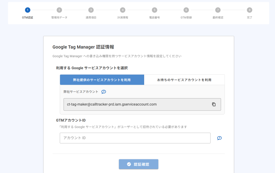Image resolution: width=275 pixels, height=173 pixels.
Task: Click the 利用する Google サービスアカウントを選択 label
Action: click(92, 68)
